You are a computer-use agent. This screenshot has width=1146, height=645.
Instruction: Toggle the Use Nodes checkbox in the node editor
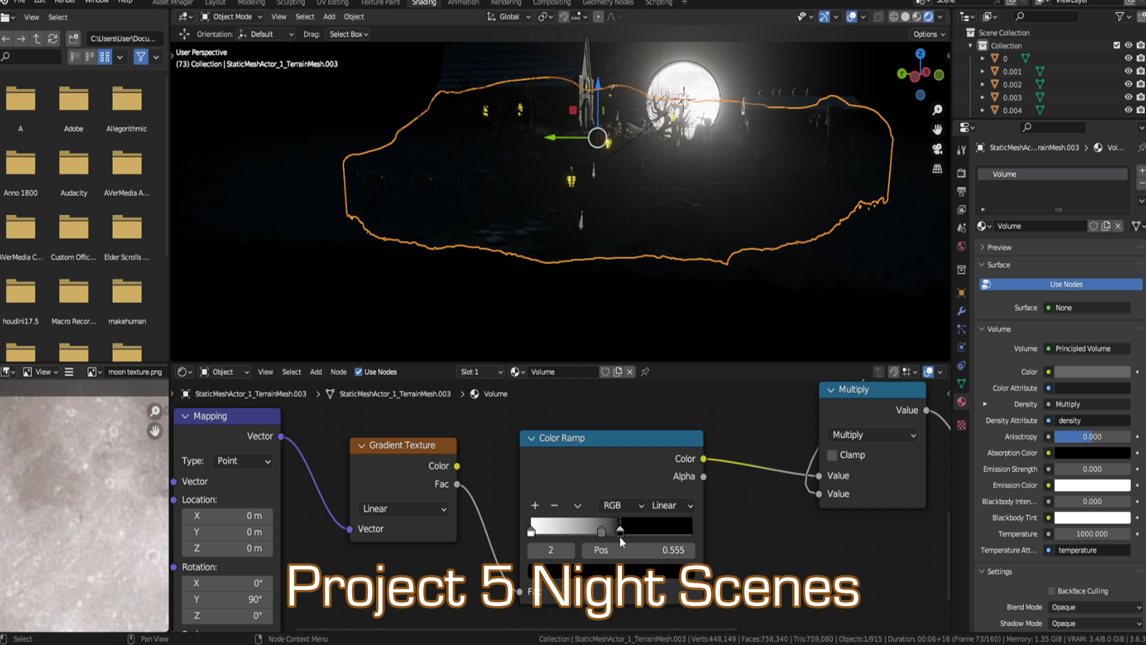coord(359,372)
